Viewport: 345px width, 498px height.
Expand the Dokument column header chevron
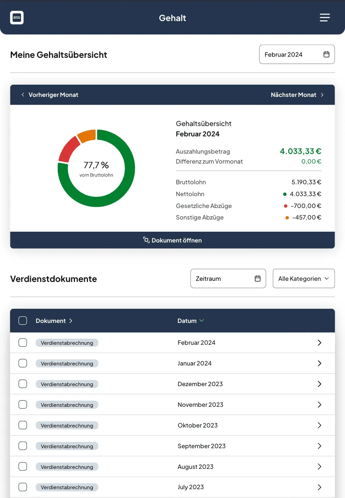(71, 321)
